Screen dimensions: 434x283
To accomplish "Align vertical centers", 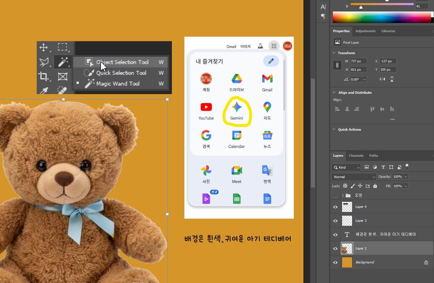I will coord(382,109).
